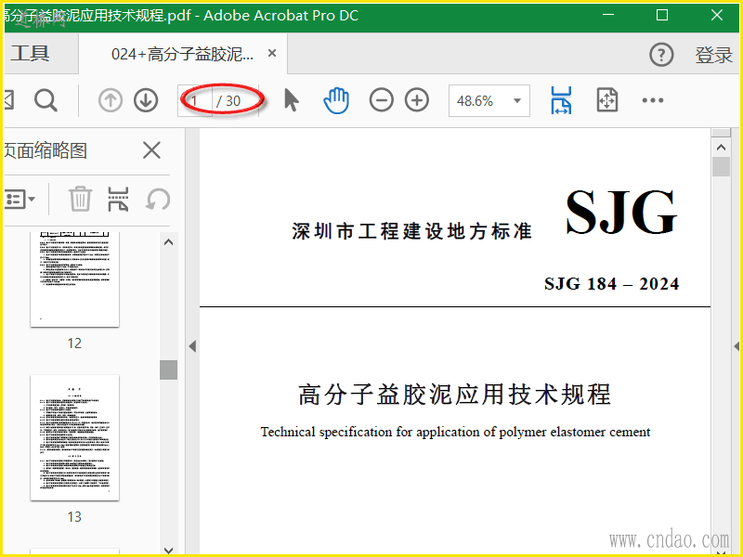The width and height of the screenshot is (743, 557).
Task: Expand the right tools pane arrow
Action: click(x=736, y=346)
